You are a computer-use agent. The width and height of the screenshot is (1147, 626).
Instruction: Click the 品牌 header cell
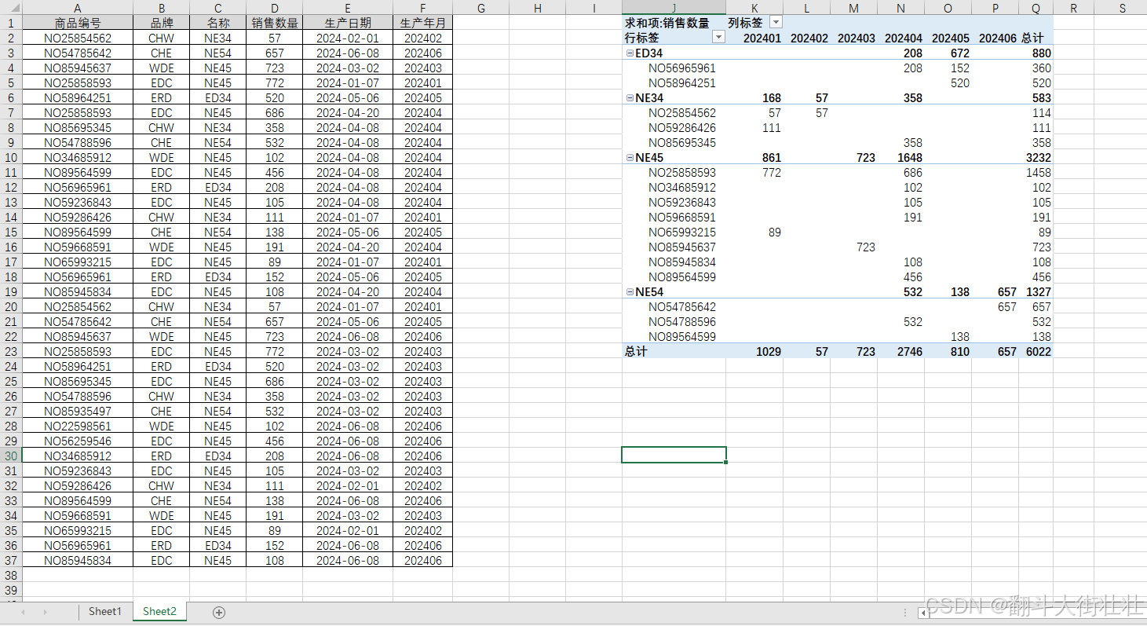tap(161, 23)
